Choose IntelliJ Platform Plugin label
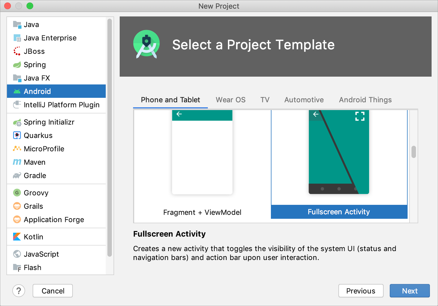 tap(62, 105)
